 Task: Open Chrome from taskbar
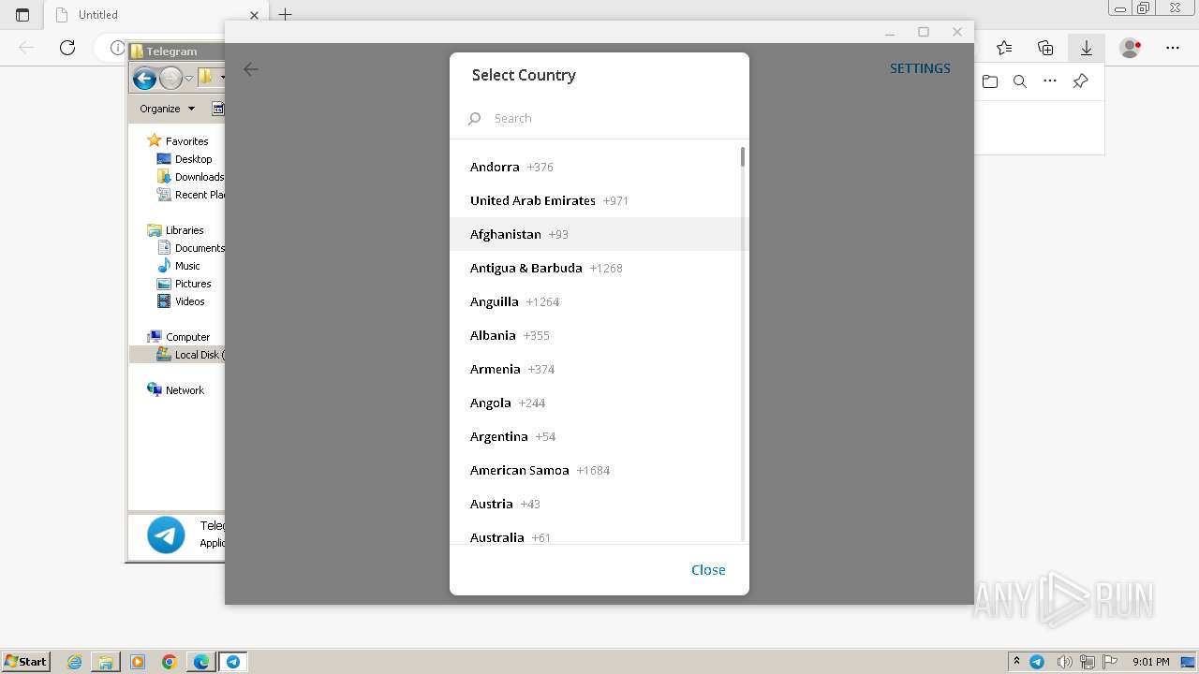point(170,662)
